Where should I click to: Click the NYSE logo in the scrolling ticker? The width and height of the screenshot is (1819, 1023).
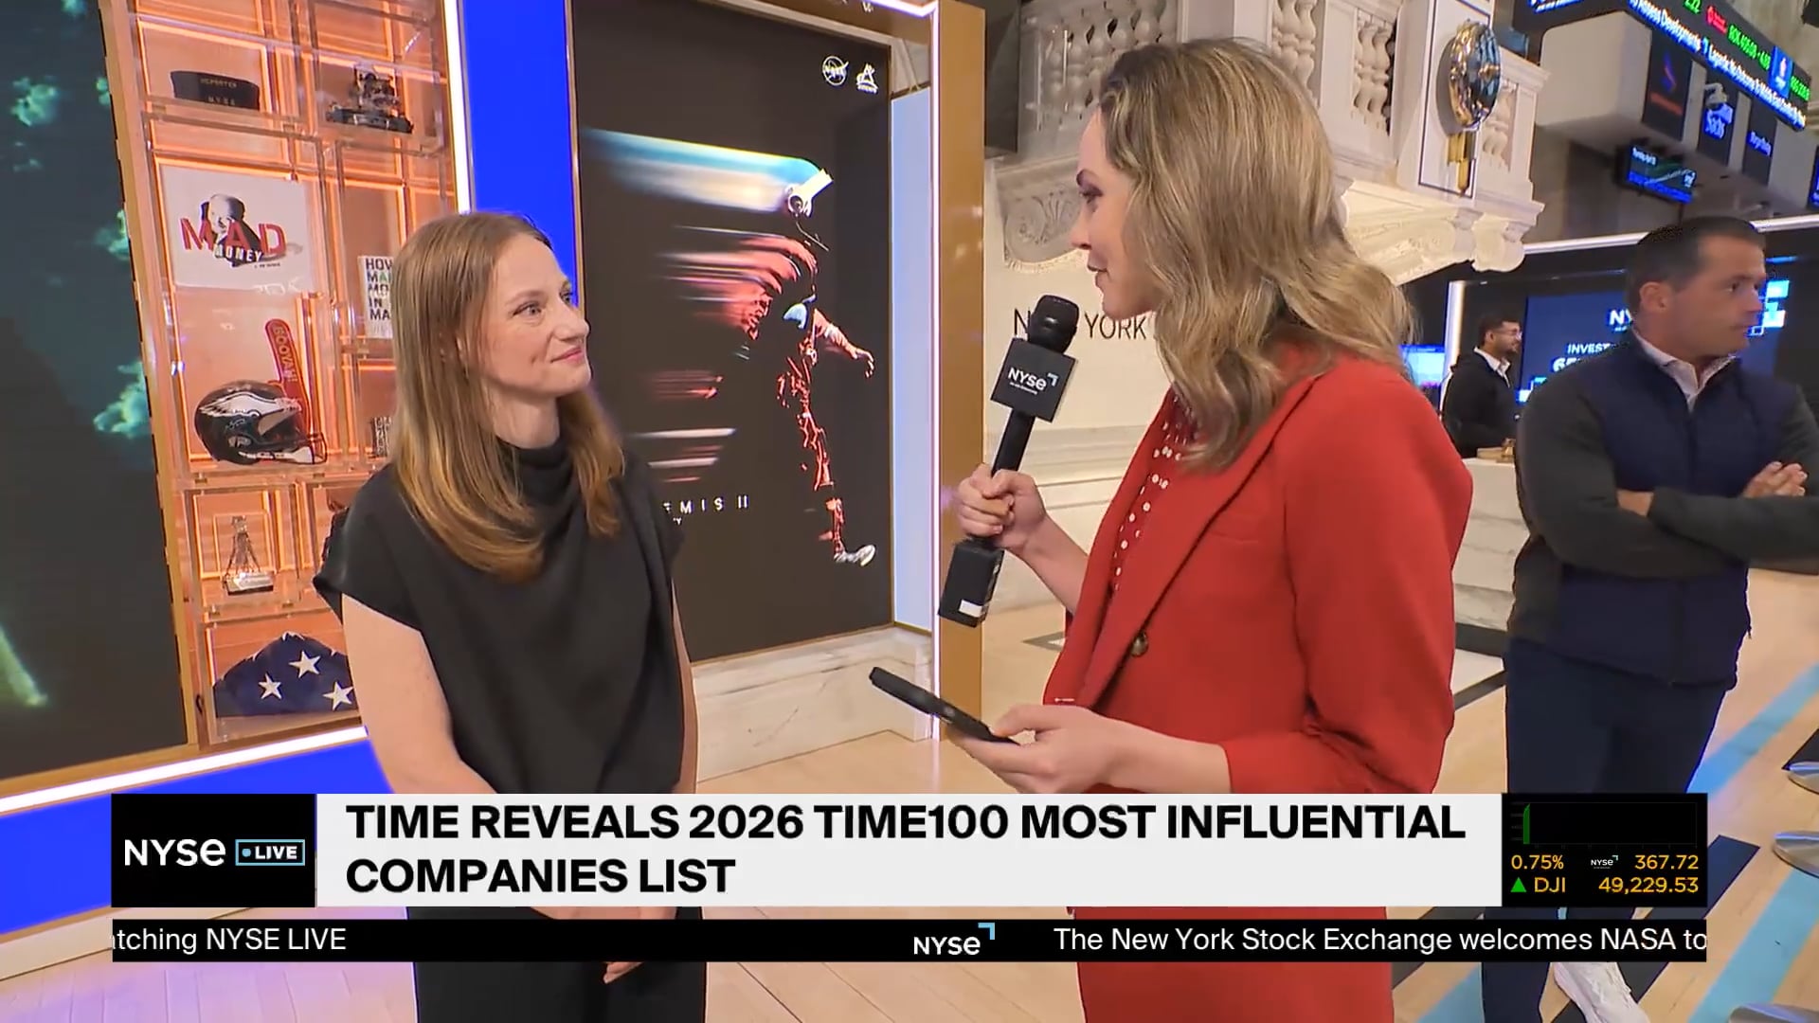(953, 942)
